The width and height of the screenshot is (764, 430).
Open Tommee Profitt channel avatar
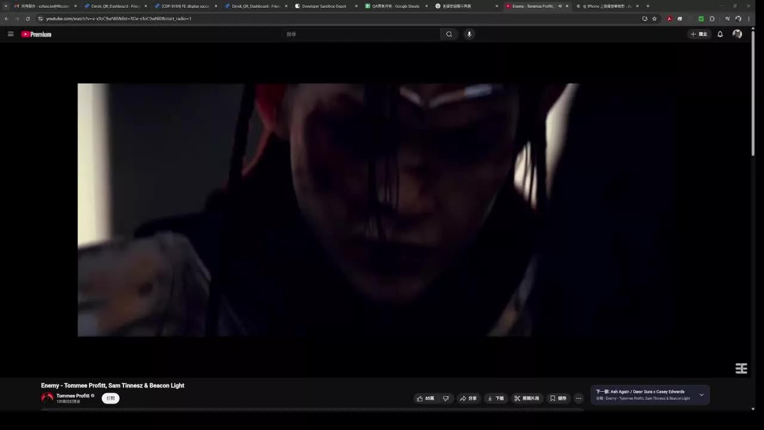click(47, 398)
